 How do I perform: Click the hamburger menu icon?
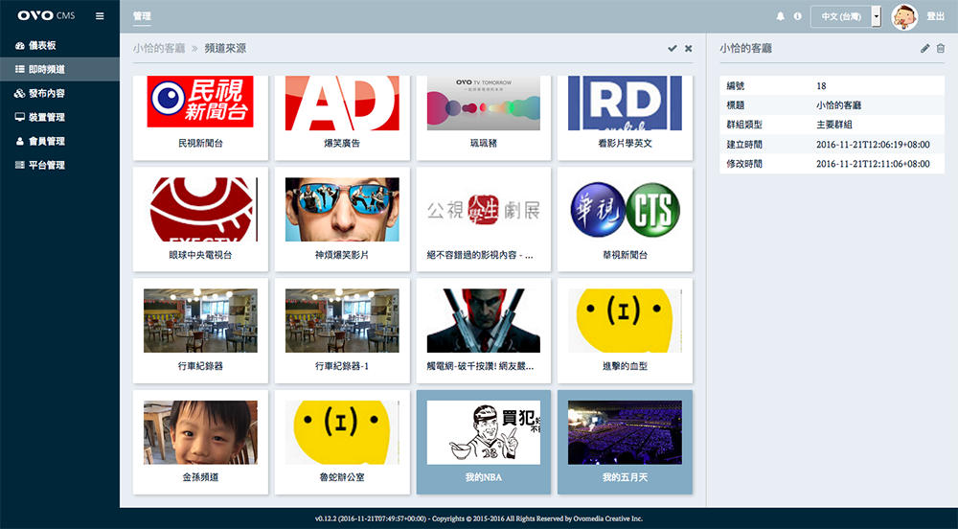pyautogui.click(x=100, y=16)
